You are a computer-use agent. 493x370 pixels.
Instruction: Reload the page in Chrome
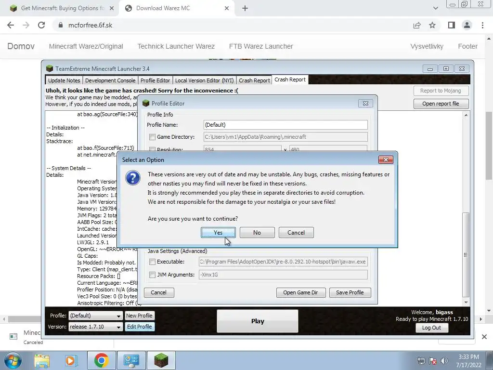[x=41, y=25]
